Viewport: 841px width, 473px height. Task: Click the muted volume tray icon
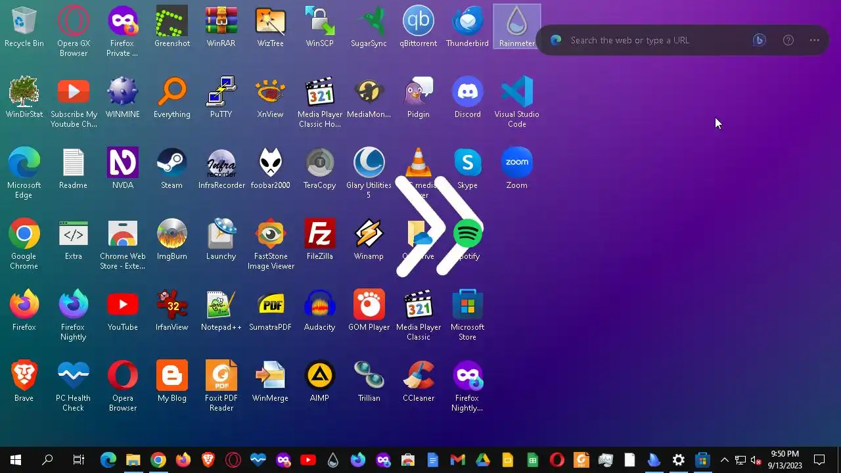click(756, 460)
